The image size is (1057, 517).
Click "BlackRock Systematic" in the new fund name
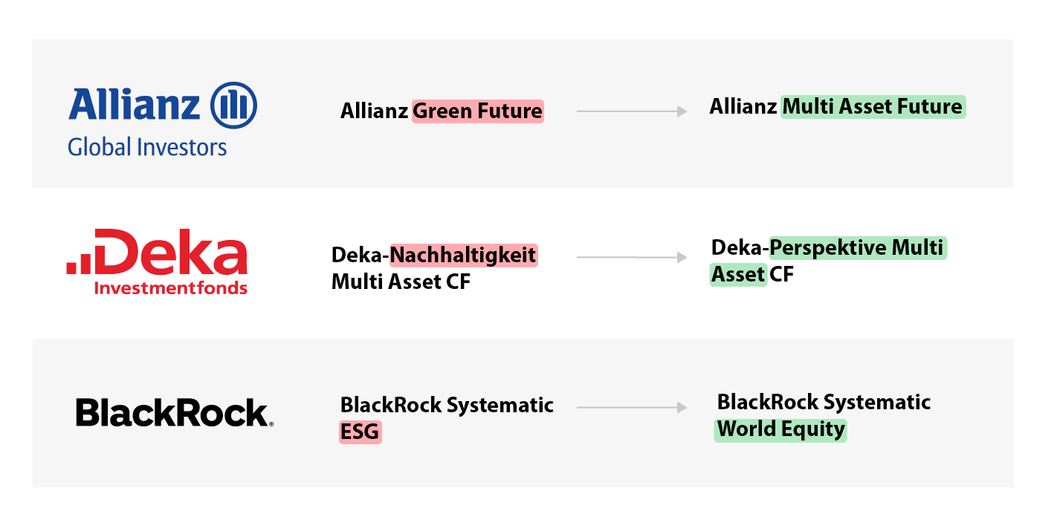pyautogui.click(x=824, y=403)
